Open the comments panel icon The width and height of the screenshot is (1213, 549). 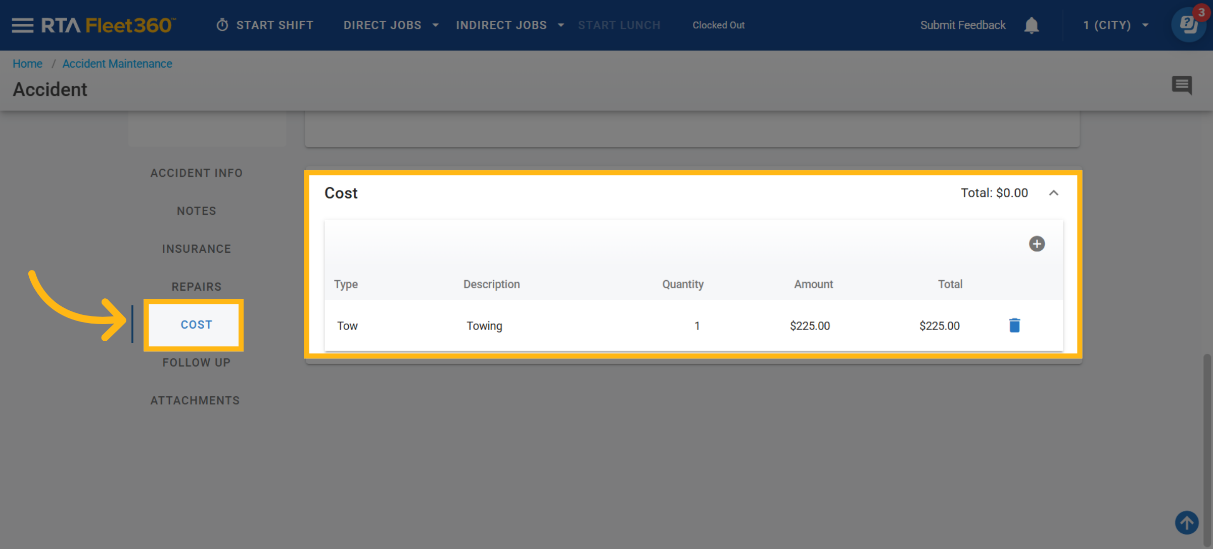(1182, 85)
